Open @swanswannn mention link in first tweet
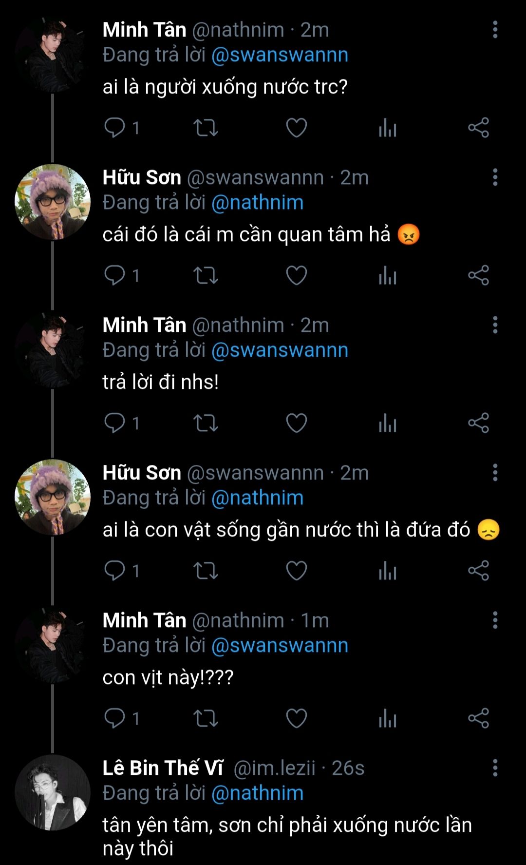 pos(280,55)
